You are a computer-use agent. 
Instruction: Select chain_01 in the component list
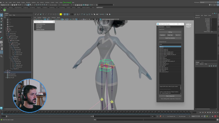coord(170,46)
